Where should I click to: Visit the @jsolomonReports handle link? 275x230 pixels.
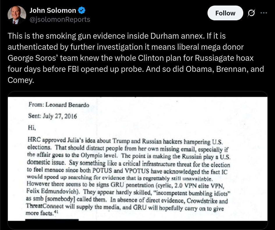point(60,19)
